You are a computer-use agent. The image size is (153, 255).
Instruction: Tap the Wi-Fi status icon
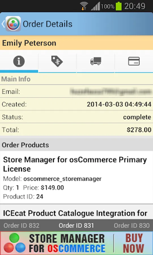click(84, 6)
